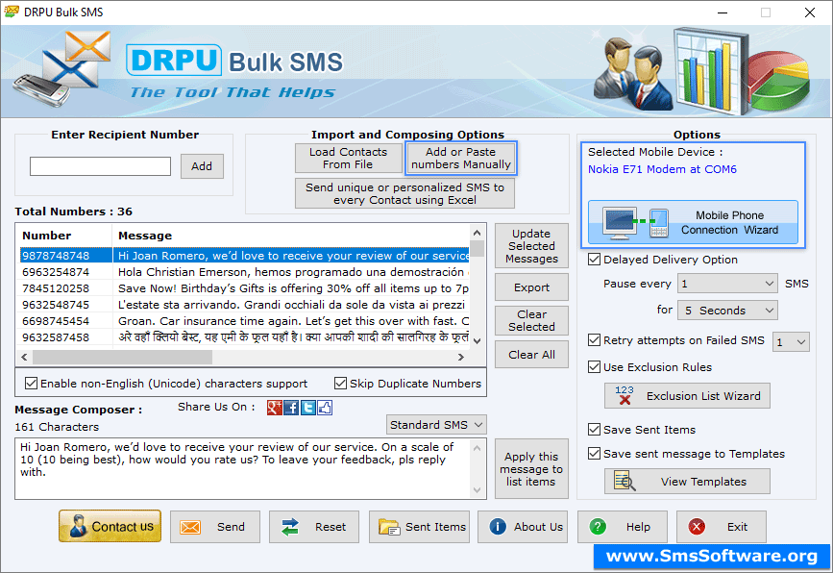Screen dimensions: 833x573
Task: Toggle Skip Duplicate Numbers checkbox
Action: [340, 384]
